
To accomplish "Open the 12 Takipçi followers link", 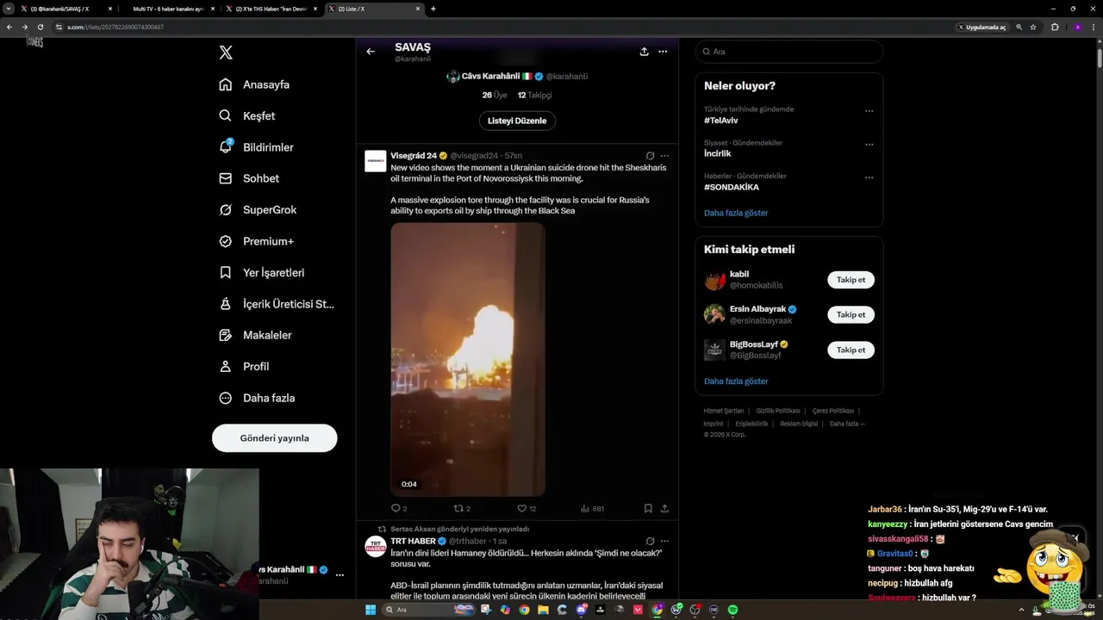I will click(534, 95).
